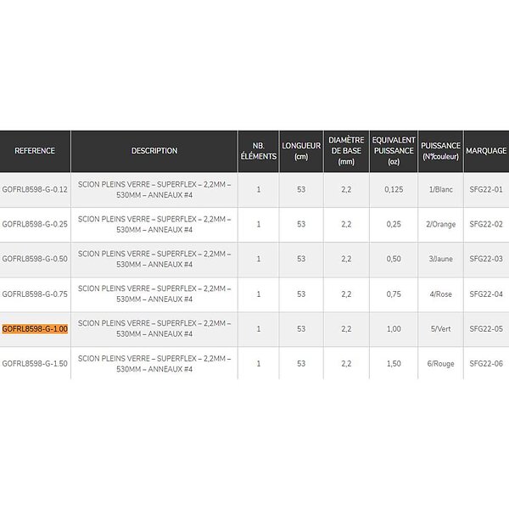
Task: Click the MARQUAGE column header
Action: 486,151
